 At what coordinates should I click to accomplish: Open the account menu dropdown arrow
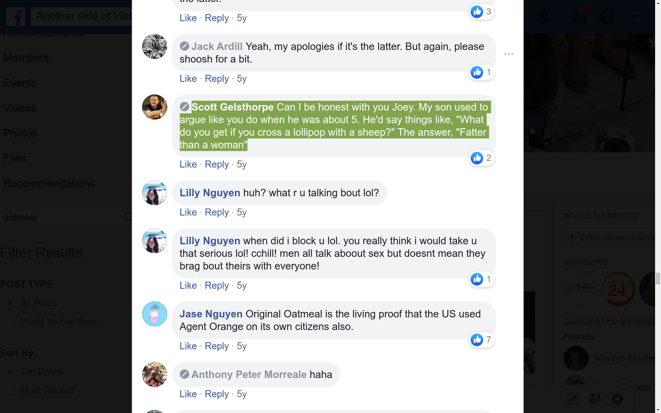635,17
